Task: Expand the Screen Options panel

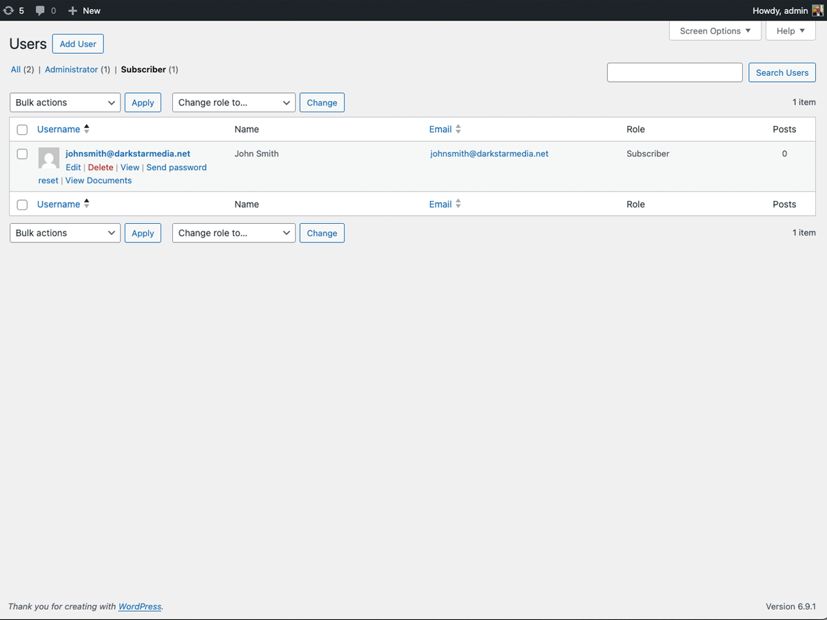Action: [715, 31]
